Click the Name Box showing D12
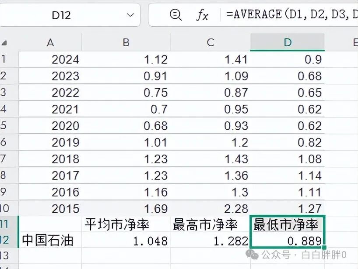The image size is (358, 269). (70, 15)
